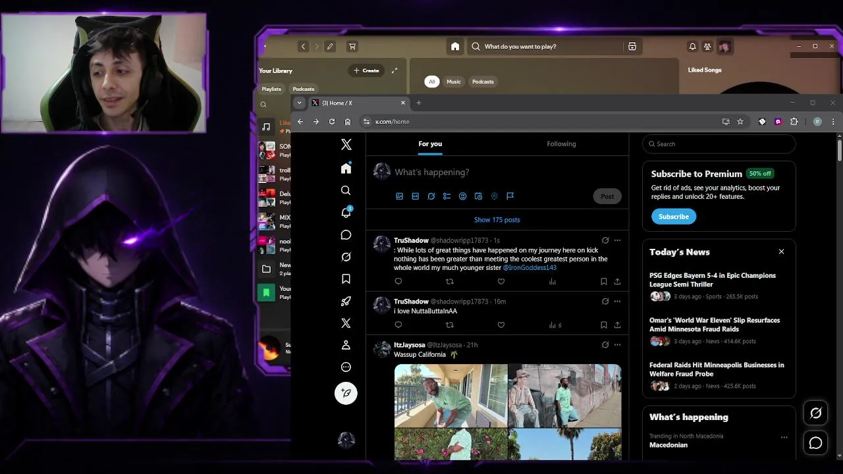This screenshot has height=474, width=843.
Task: Click the flag icon in post composer
Action: pos(510,196)
